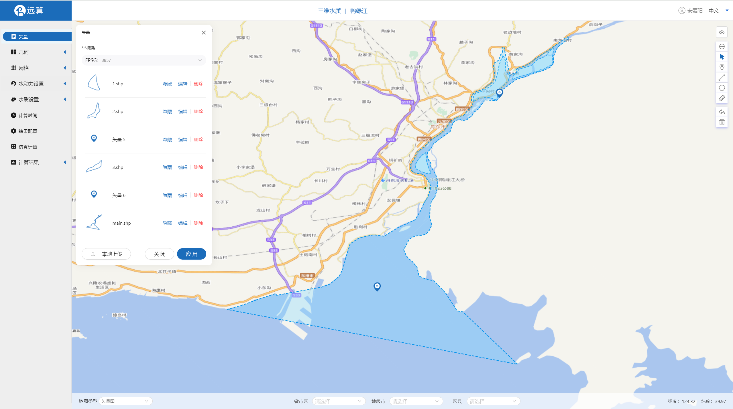
Task: Select the 矢量 sidebar item
Action: coord(37,36)
